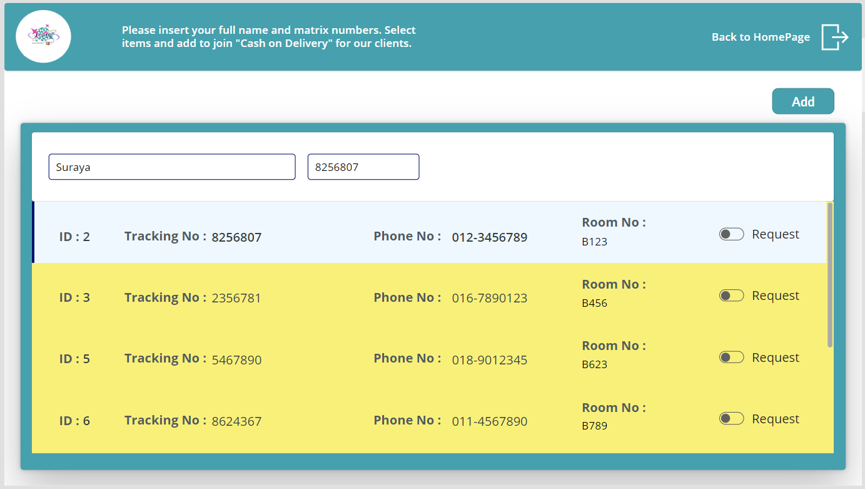Viewport: 865px width, 489px height.
Task: Focus the matrix number field 8256807
Action: pyautogui.click(x=363, y=167)
